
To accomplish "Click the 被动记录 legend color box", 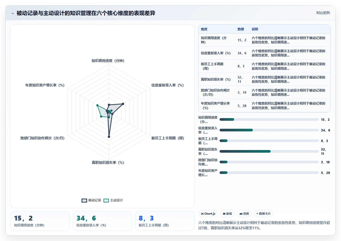I will [84, 201].
